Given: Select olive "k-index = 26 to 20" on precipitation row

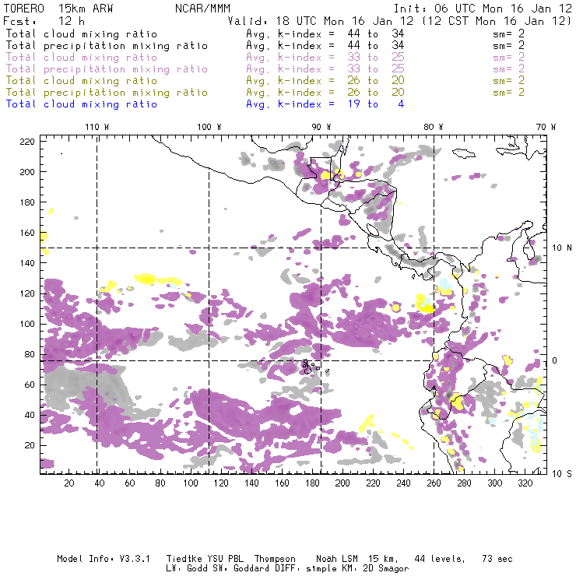Looking at the screenshot, I should click(341, 93).
